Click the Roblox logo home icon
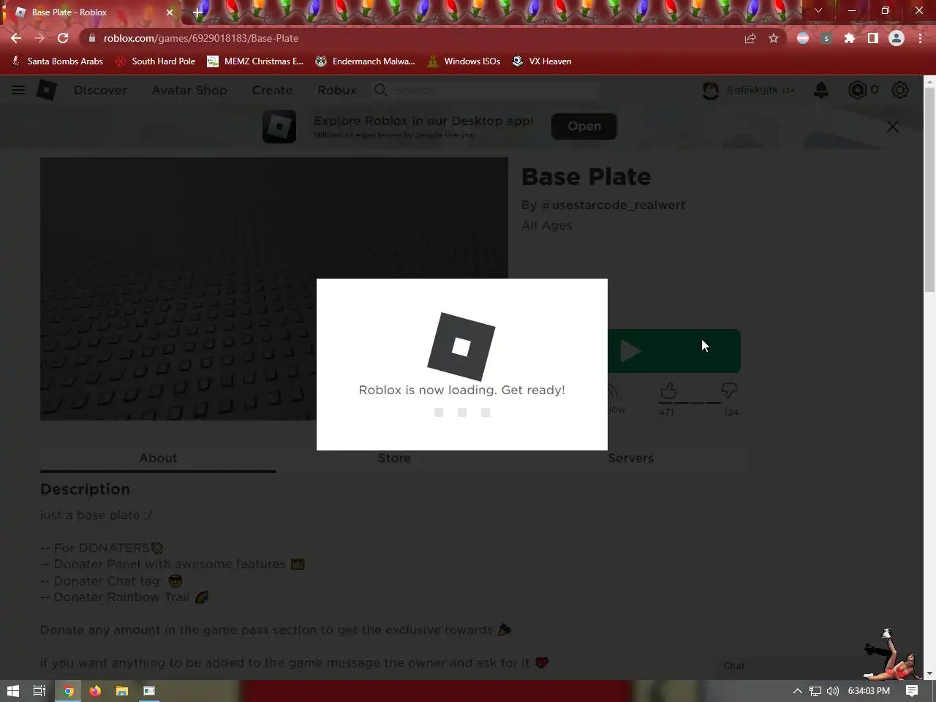Screen dimensions: 936x702 [47, 90]
